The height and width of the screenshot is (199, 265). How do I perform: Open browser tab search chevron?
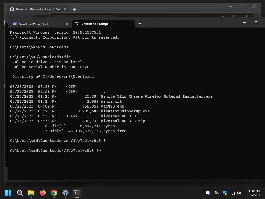(218, 6)
